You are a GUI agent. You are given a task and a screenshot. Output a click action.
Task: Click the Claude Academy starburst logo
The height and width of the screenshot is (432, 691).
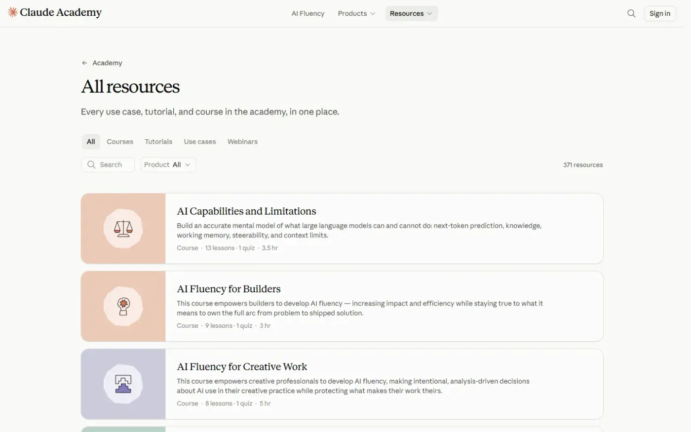click(x=13, y=12)
